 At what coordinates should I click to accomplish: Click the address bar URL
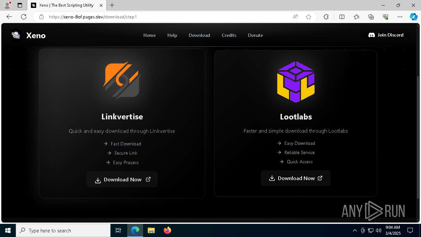click(93, 17)
